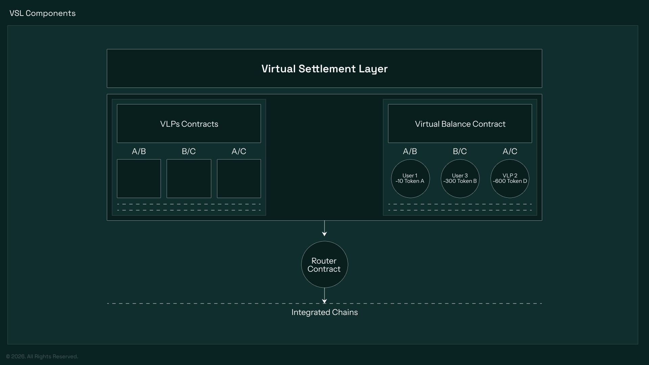This screenshot has width=649, height=365.
Task: Click the Virtual Settlement Layer header box
Action: (x=324, y=69)
